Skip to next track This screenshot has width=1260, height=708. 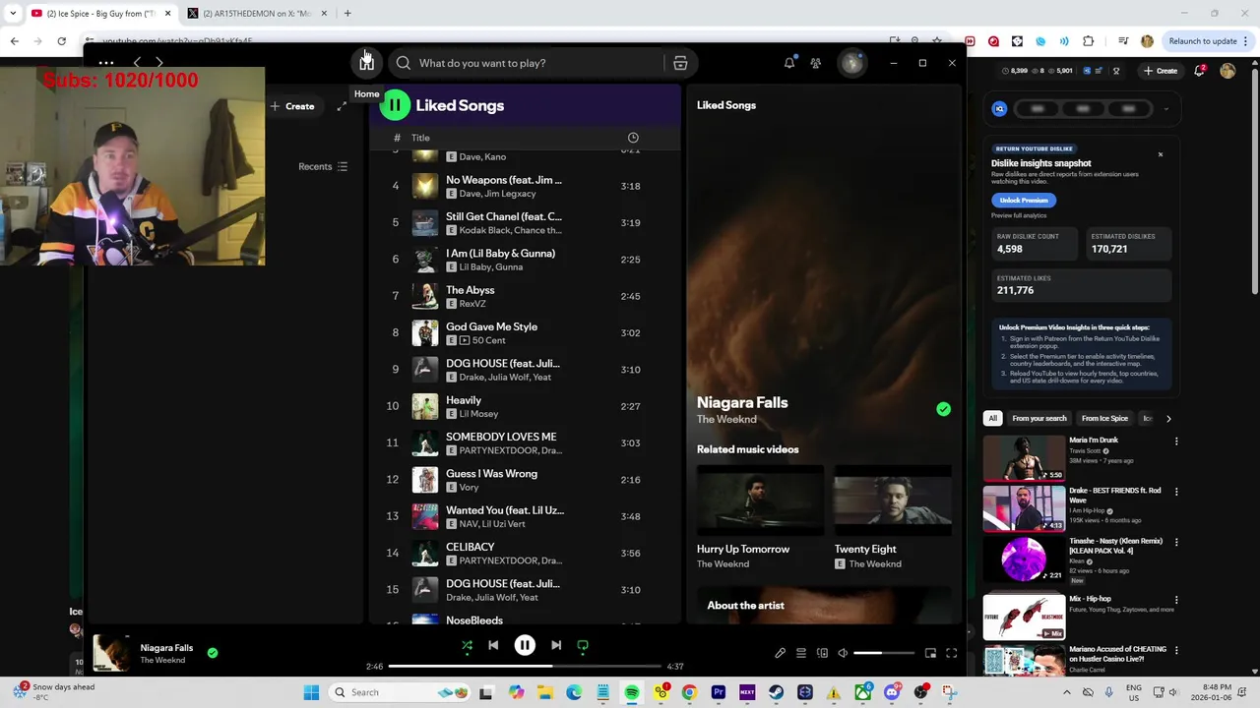[x=556, y=646]
